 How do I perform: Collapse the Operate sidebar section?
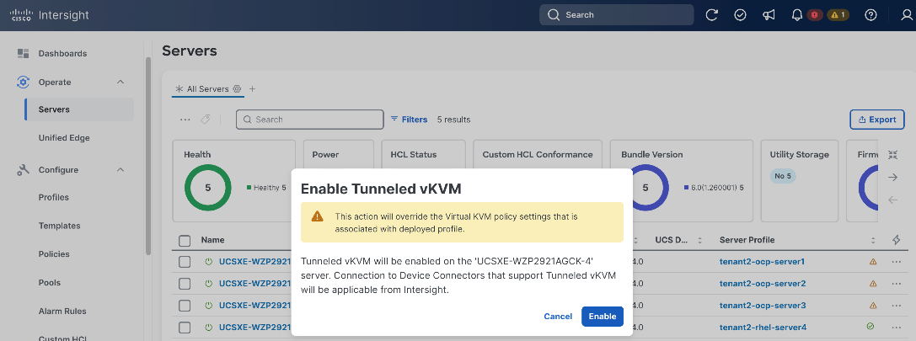121,82
